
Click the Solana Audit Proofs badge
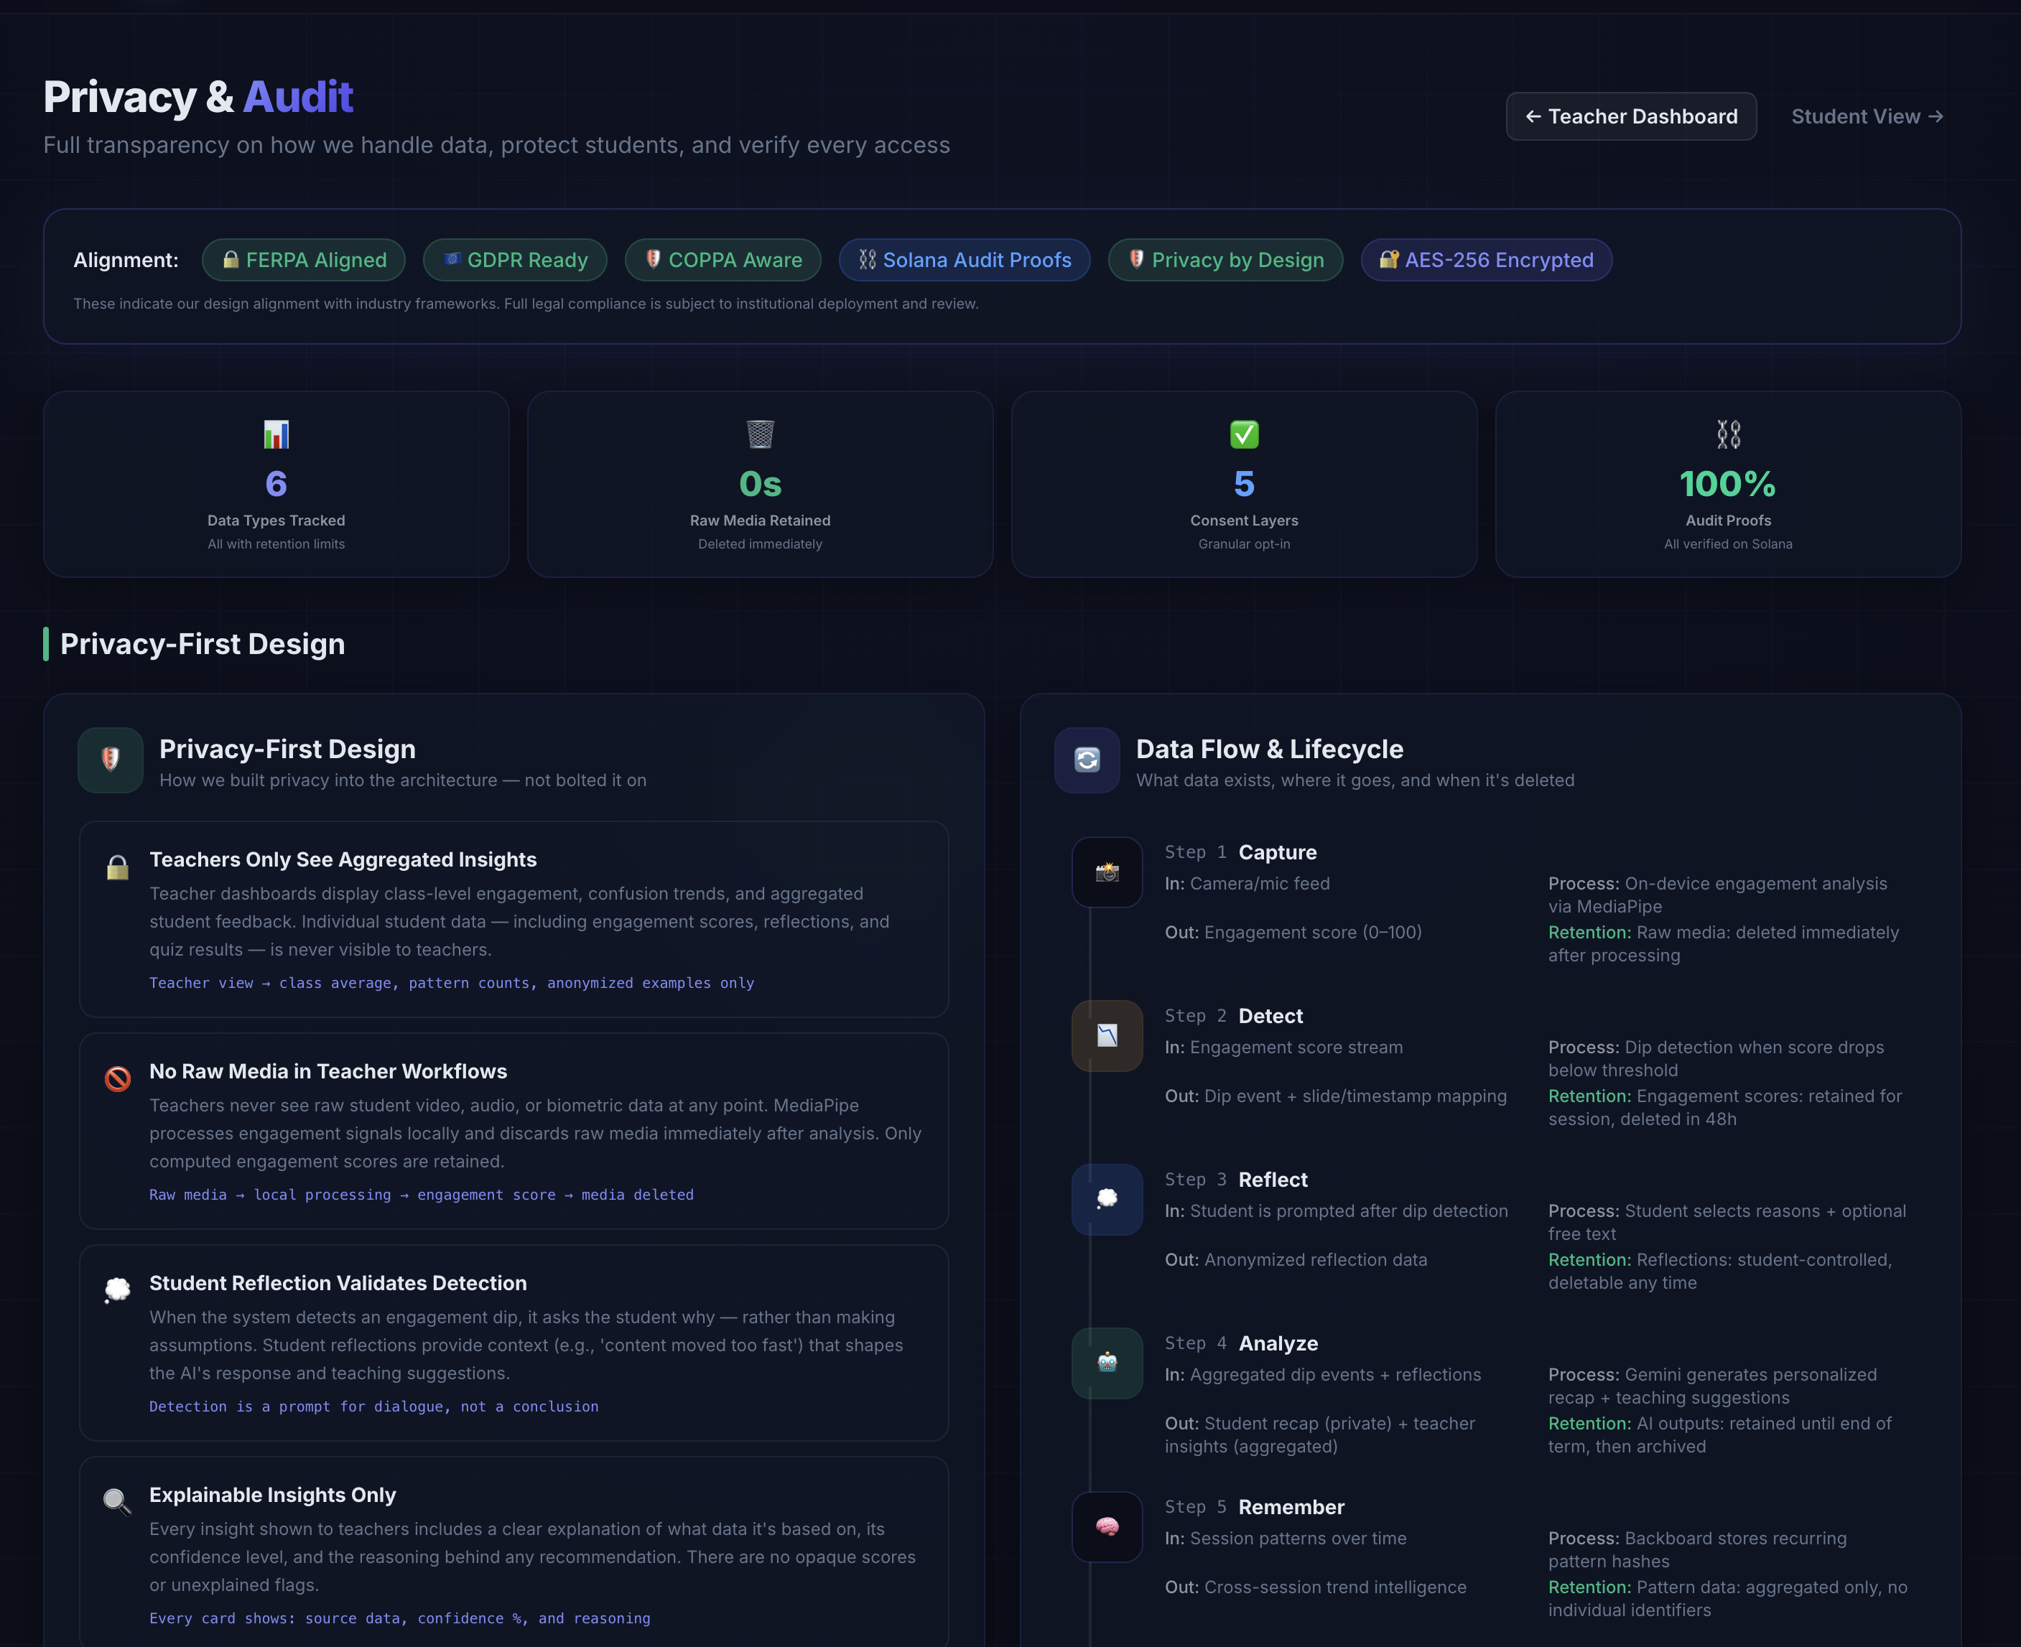coord(964,260)
